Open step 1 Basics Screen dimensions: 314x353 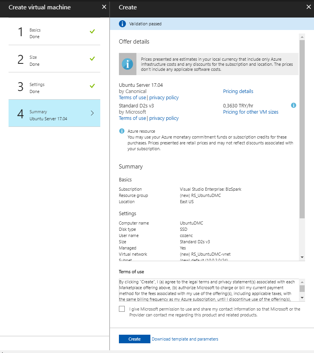point(54,32)
